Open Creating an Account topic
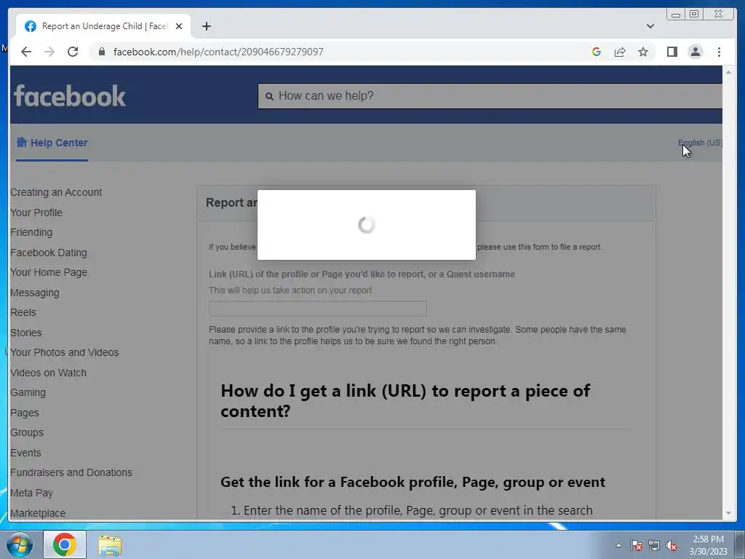745x559 pixels. pos(56,192)
